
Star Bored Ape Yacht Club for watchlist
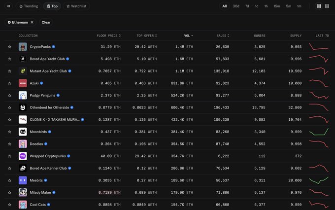click(10, 59)
